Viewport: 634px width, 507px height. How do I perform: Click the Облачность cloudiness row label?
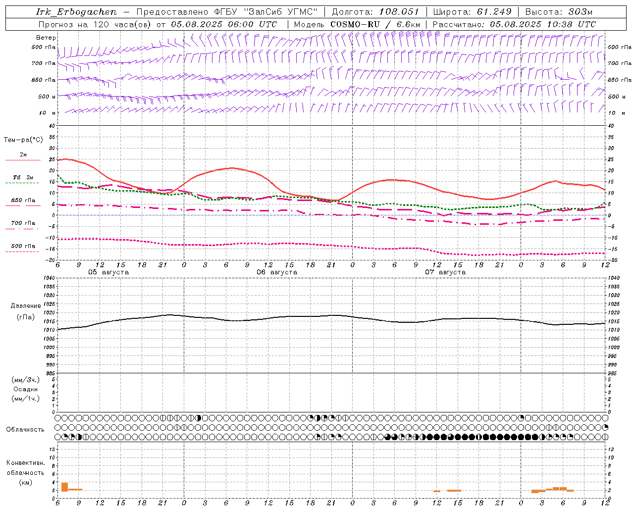click(25, 430)
